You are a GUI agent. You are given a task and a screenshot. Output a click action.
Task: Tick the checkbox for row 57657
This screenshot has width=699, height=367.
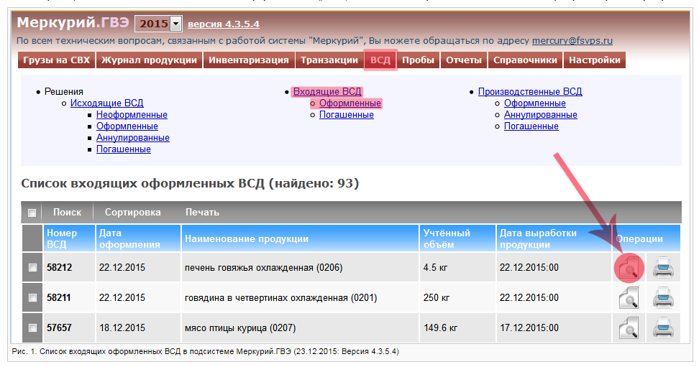pos(32,328)
